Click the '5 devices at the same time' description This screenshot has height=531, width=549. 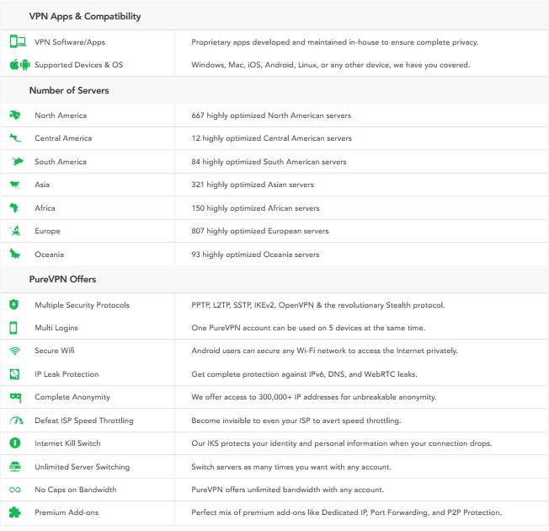[x=308, y=328]
